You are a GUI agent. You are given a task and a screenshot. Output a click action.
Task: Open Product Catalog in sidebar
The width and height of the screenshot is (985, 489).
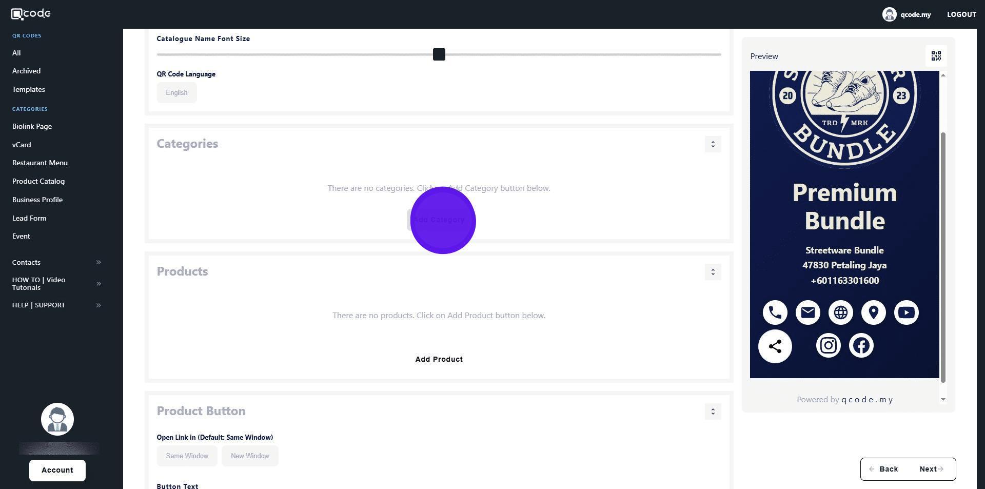pos(38,181)
